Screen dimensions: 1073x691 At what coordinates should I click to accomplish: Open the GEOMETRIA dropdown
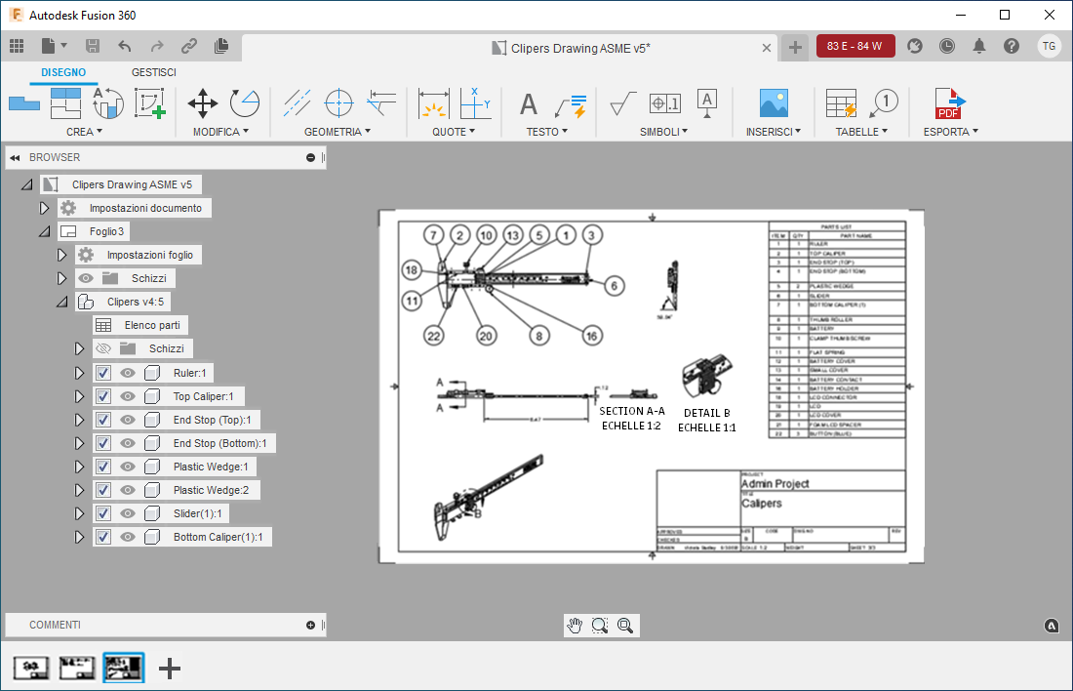[x=338, y=132]
